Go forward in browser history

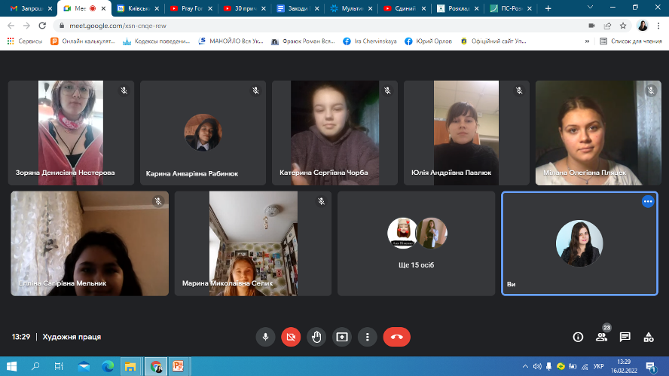pos(26,26)
